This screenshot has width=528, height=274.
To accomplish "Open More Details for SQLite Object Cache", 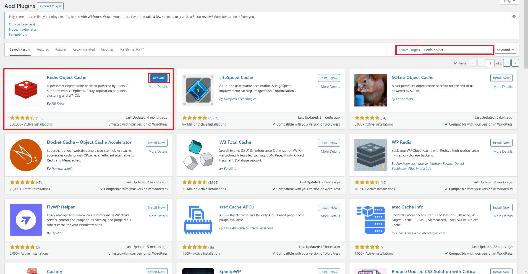I will pos(503,87).
